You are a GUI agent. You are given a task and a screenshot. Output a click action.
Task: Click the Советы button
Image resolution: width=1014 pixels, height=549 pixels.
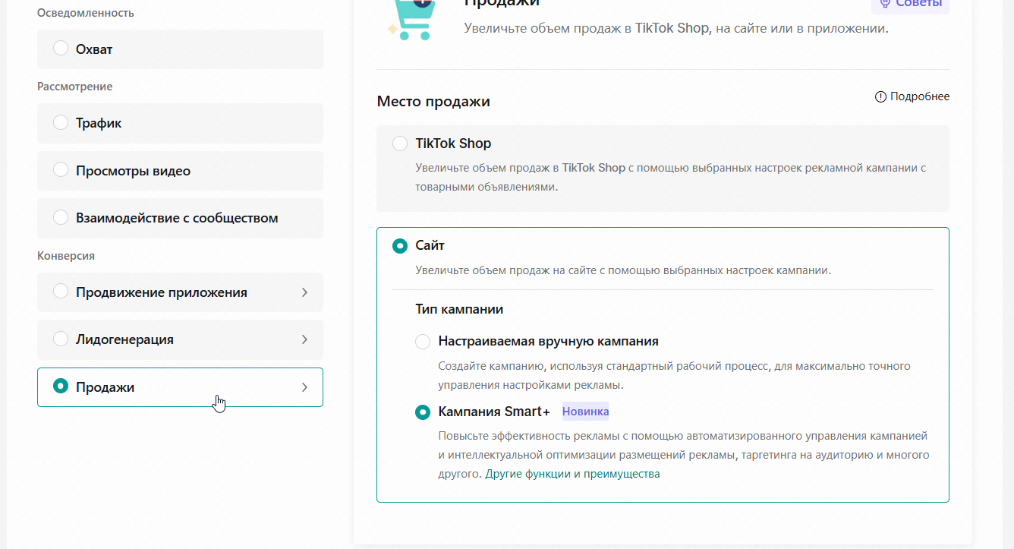[x=910, y=4]
